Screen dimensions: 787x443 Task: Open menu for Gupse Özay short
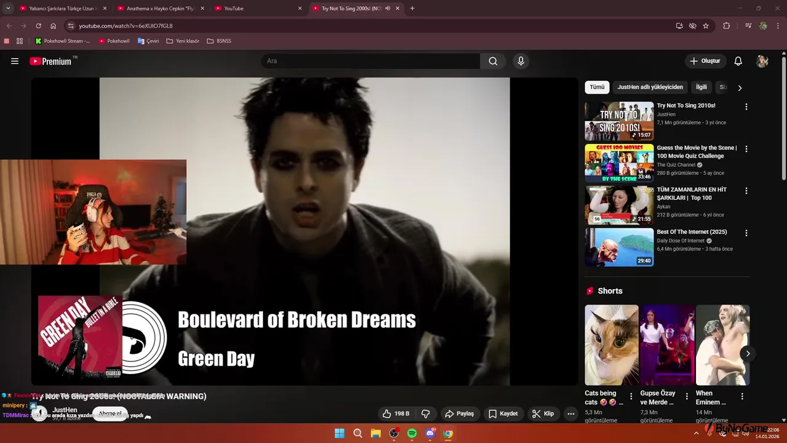pos(687,396)
